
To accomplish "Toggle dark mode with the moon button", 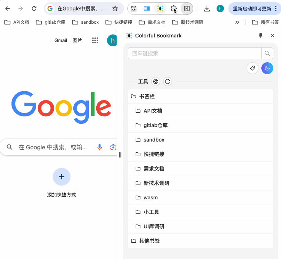I will click(267, 68).
